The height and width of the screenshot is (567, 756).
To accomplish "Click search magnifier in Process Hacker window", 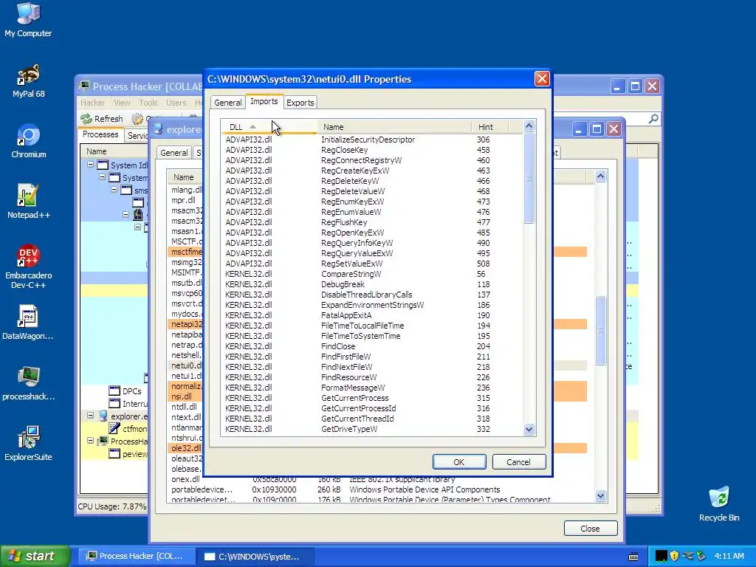I will (653, 119).
